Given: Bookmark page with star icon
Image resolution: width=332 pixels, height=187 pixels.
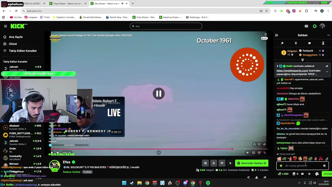Looking at the screenshot, I should point(267,11).
